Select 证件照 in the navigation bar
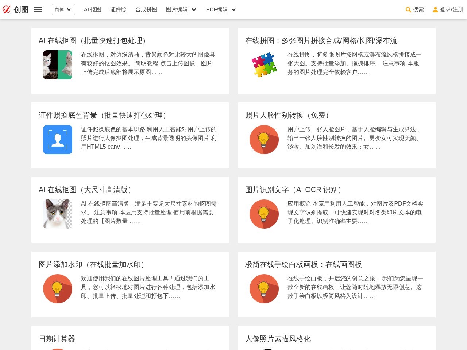Screen dimensions: 467x350 click(118, 10)
